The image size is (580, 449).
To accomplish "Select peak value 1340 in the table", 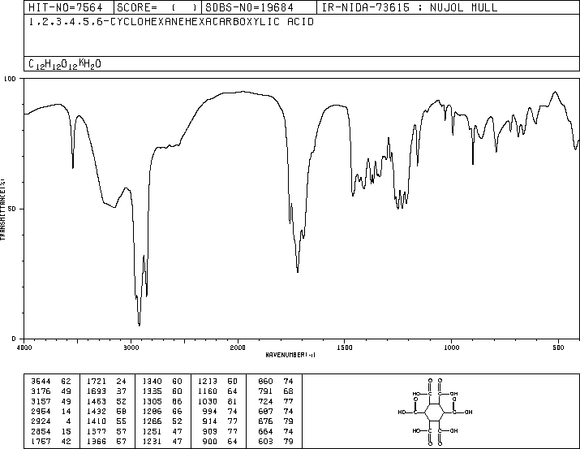I will pyautogui.click(x=152, y=382).
